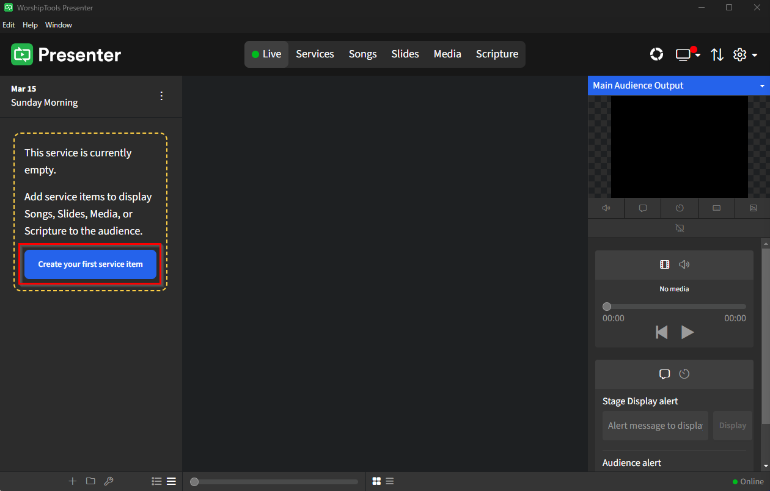Open the three-dot menu for Sunday Morning service

(161, 96)
